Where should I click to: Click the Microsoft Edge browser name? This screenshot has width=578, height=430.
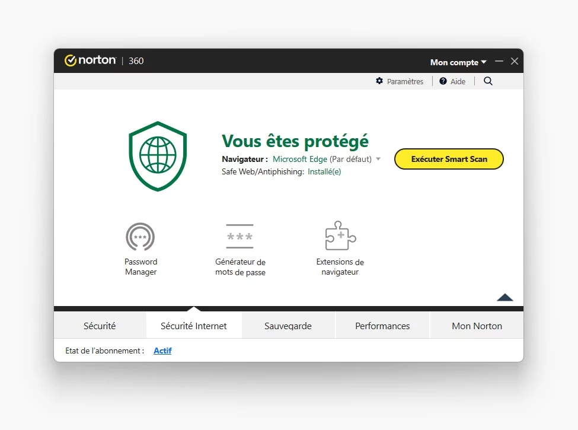click(x=300, y=159)
